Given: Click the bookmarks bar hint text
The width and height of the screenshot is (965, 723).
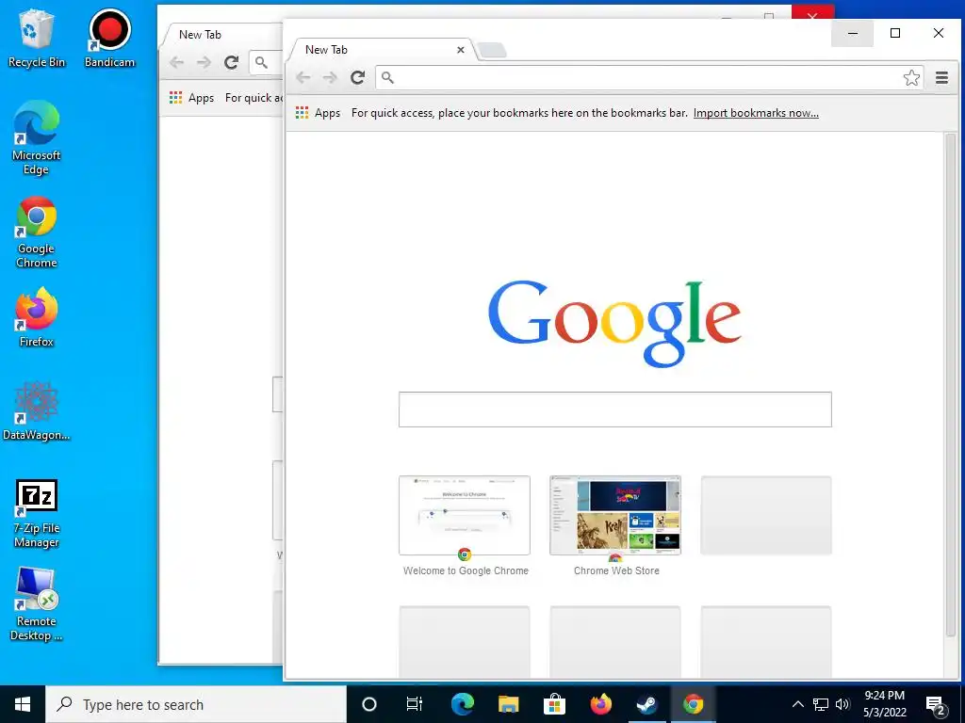Looking at the screenshot, I should click(x=519, y=113).
